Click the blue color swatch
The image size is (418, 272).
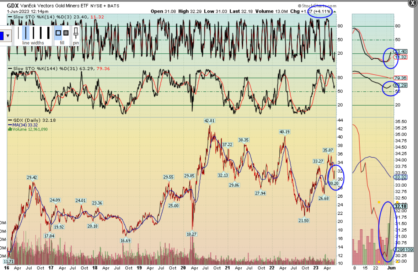click(x=2, y=36)
